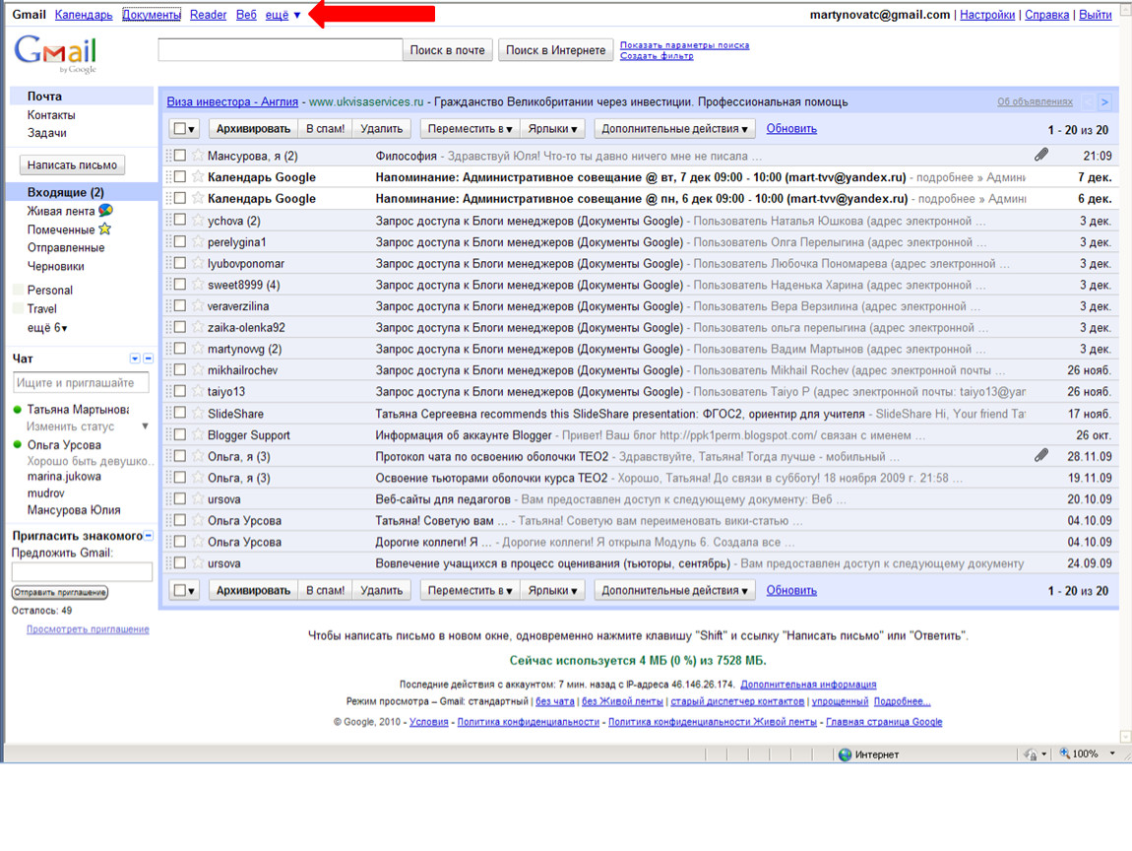The height and width of the screenshot is (851, 1132).
Task: Open the ещё menu in top bar
Action: click(283, 15)
